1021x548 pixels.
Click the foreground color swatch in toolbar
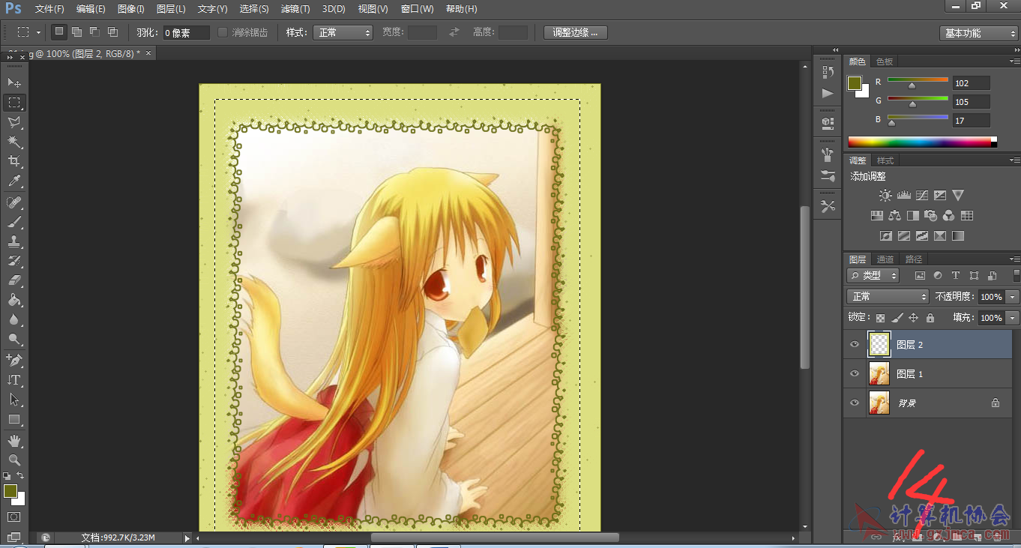pos(10,492)
